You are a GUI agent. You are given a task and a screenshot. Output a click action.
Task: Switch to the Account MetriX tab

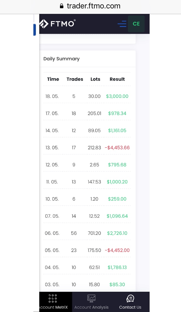53,307
